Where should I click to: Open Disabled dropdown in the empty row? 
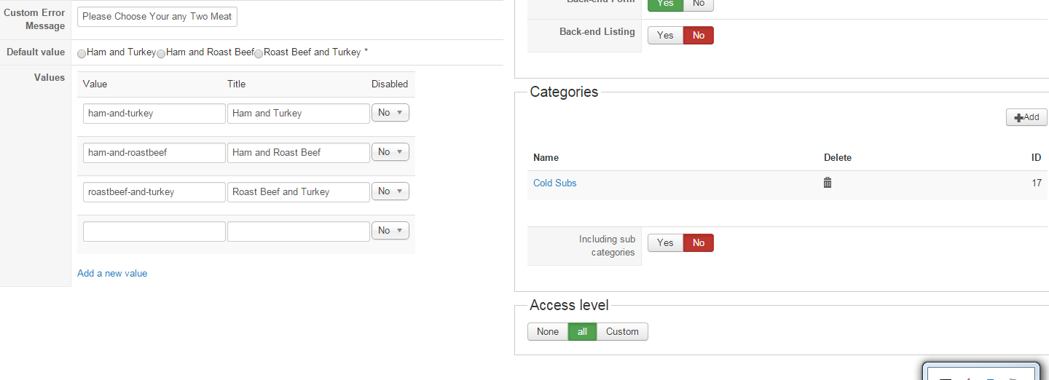pyautogui.click(x=390, y=231)
